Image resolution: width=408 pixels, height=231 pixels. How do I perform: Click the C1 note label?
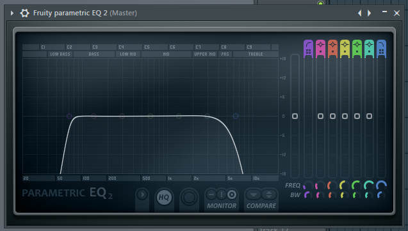click(43, 47)
